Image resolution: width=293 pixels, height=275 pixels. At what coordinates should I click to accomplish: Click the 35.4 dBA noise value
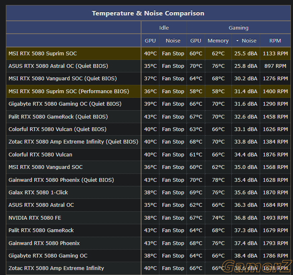[246, 180]
